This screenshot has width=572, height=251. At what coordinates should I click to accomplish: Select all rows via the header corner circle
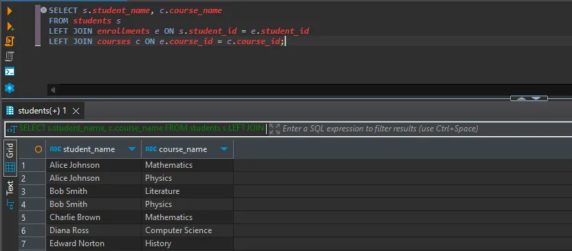point(38,149)
